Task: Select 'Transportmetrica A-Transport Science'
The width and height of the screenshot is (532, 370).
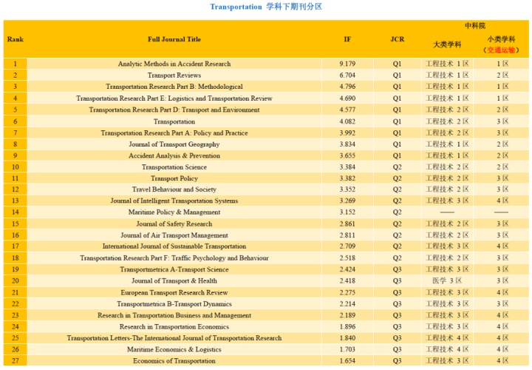Action: 174,269
